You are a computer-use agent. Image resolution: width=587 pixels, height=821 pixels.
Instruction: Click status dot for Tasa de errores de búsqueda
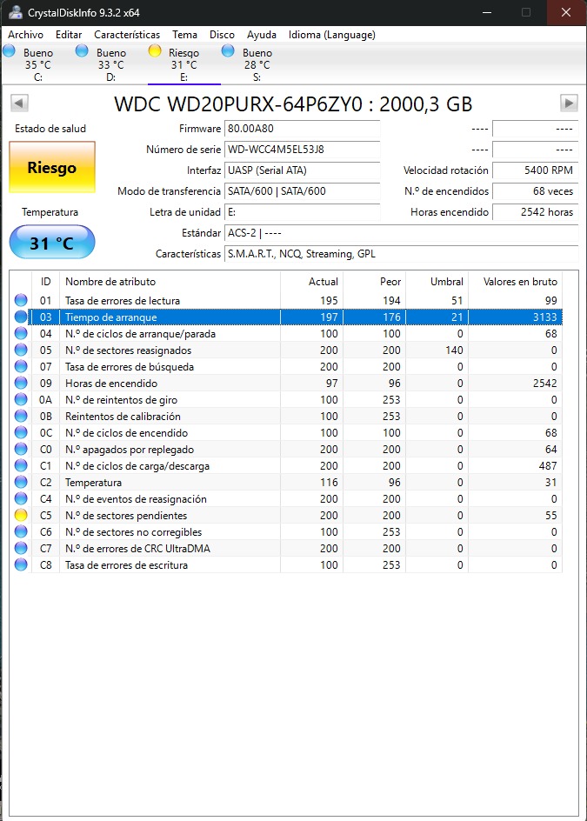point(21,366)
